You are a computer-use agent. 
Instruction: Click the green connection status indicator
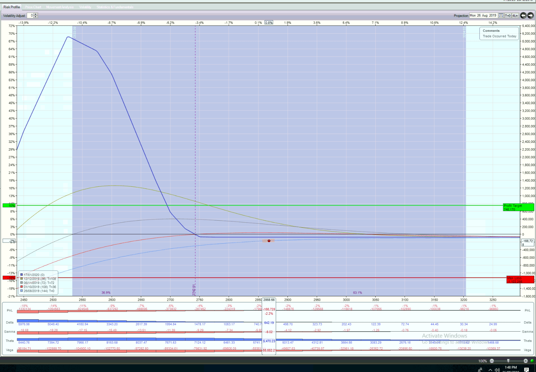532,361
